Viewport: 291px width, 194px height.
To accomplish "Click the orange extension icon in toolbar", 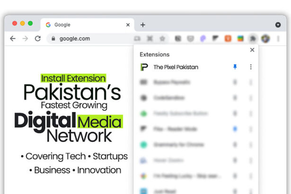I will [228, 39].
